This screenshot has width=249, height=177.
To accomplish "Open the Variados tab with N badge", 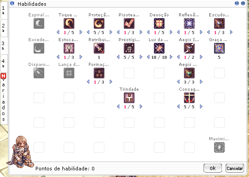I will click(4, 99).
